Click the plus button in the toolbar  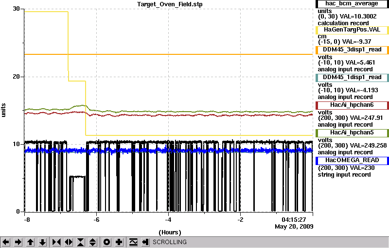(119, 242)
